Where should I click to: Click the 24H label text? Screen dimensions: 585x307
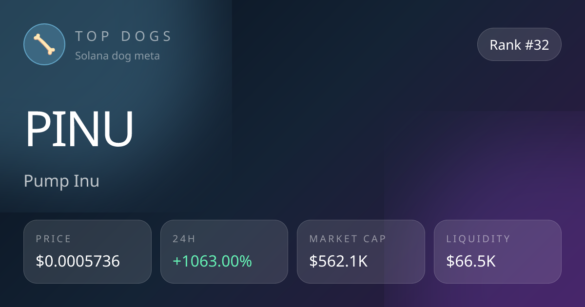pos(184,239)
